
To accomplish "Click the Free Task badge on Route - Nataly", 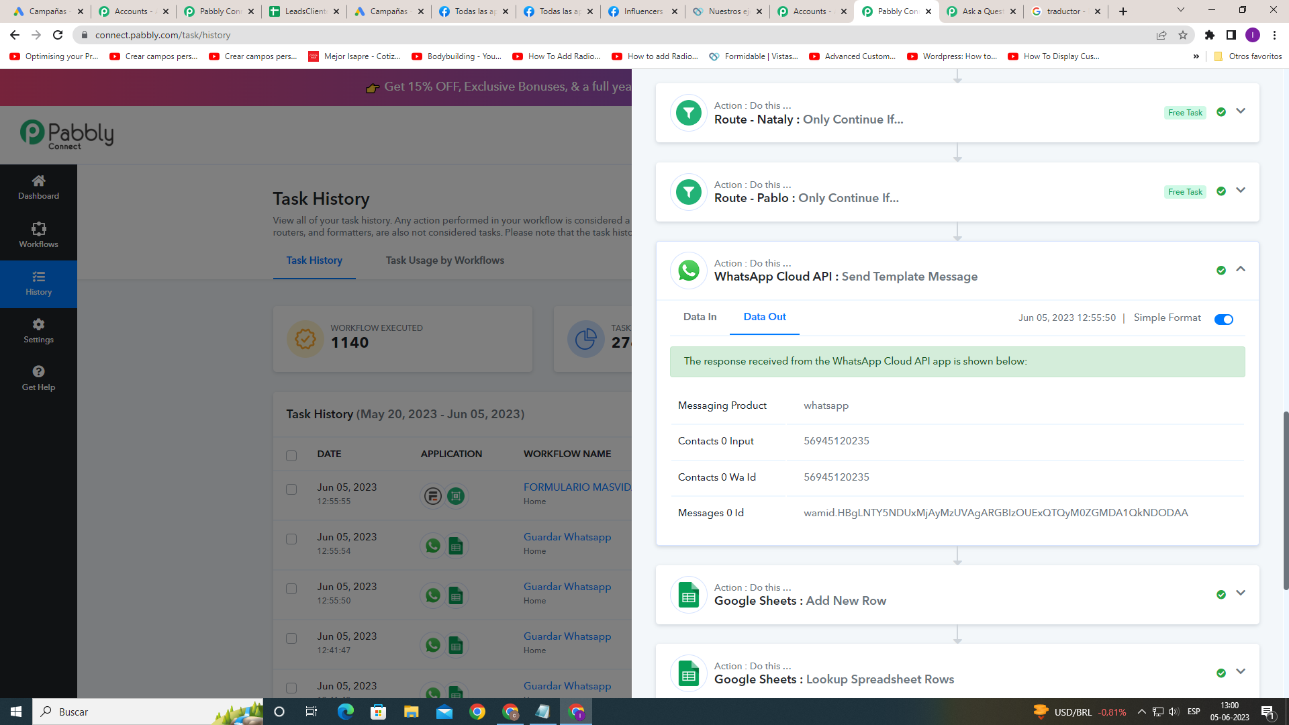I will pos(1185,113).
